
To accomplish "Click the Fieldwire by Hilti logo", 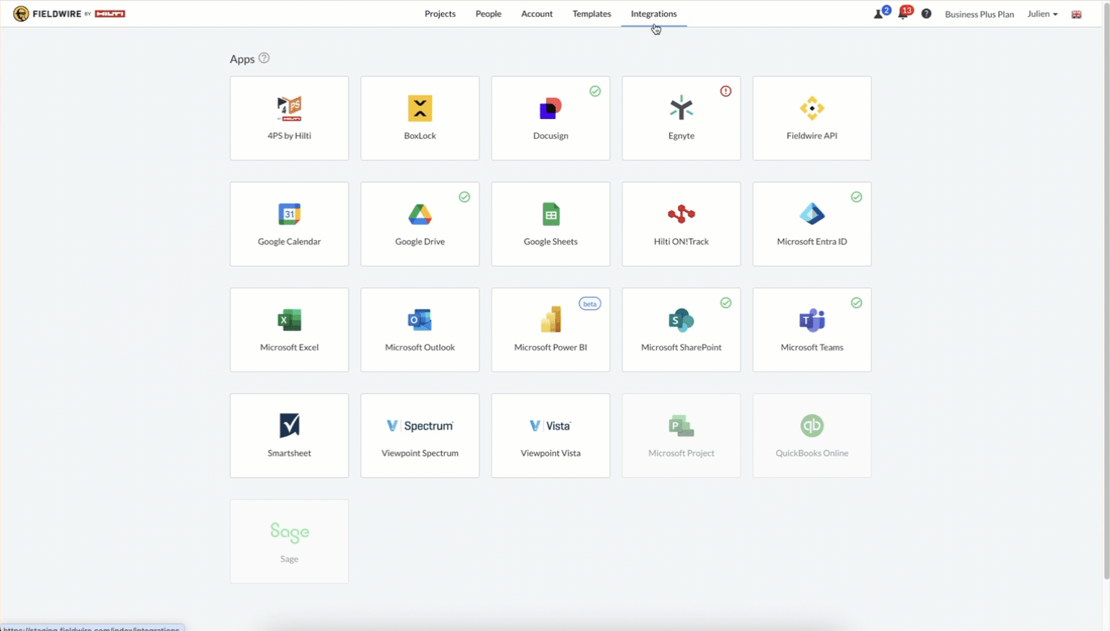I will click(69, 14).
